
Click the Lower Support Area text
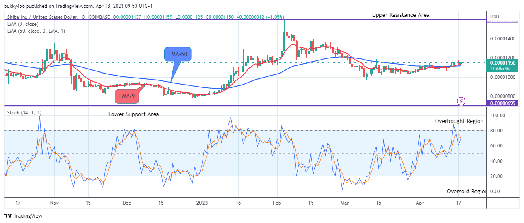134,114
